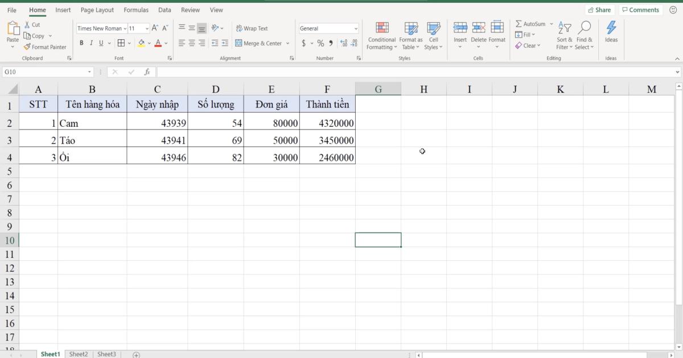Select the Italic formatting icon
Viewport: 683px width, 358px height.
(x=91, y=43)
